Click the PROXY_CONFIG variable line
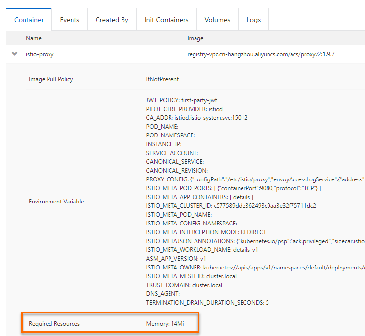This screenshot has height=336, width=365. point(255,179)
